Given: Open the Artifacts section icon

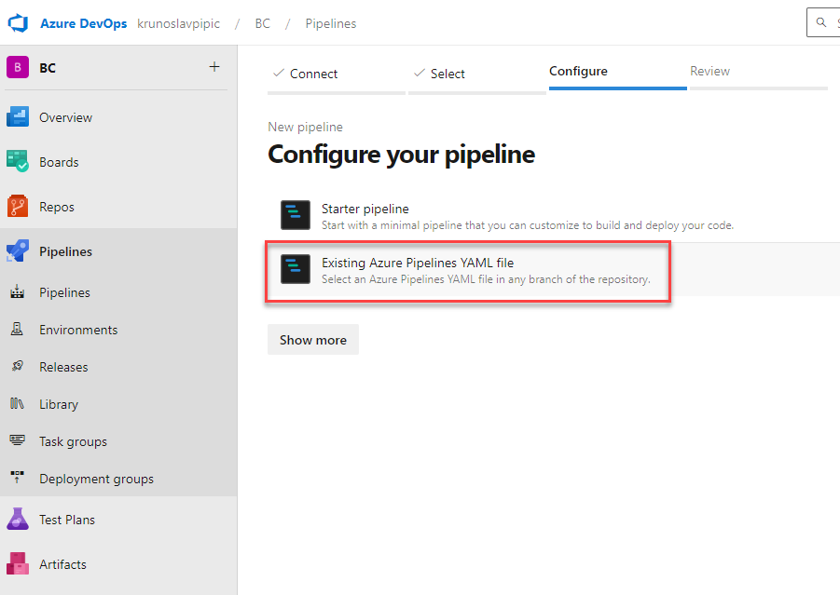Looking at the screenshot, I should coord(18,564).
